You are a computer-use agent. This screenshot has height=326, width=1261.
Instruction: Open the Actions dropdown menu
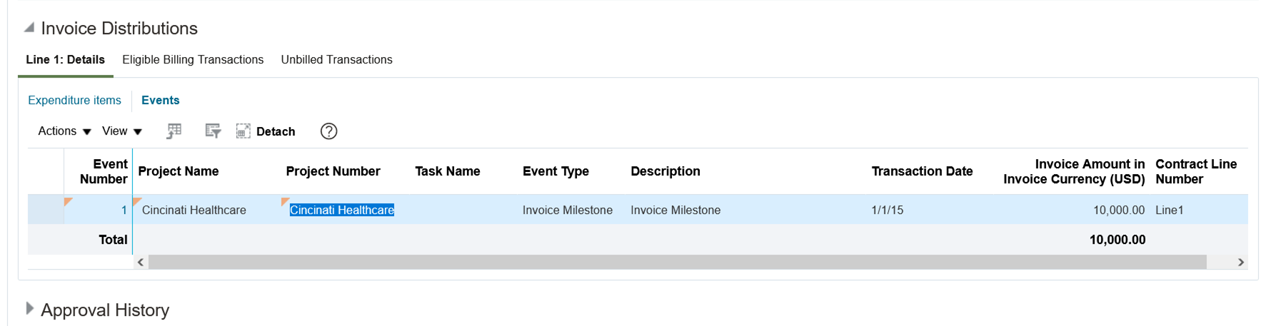point(64,131)
